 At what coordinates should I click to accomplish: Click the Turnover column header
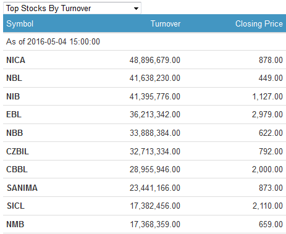tap(166, 23)
